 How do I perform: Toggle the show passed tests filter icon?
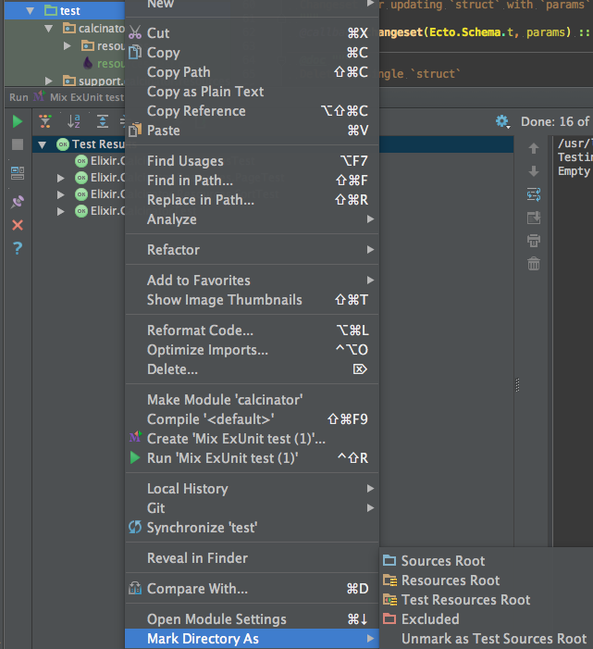click(45, 121)
